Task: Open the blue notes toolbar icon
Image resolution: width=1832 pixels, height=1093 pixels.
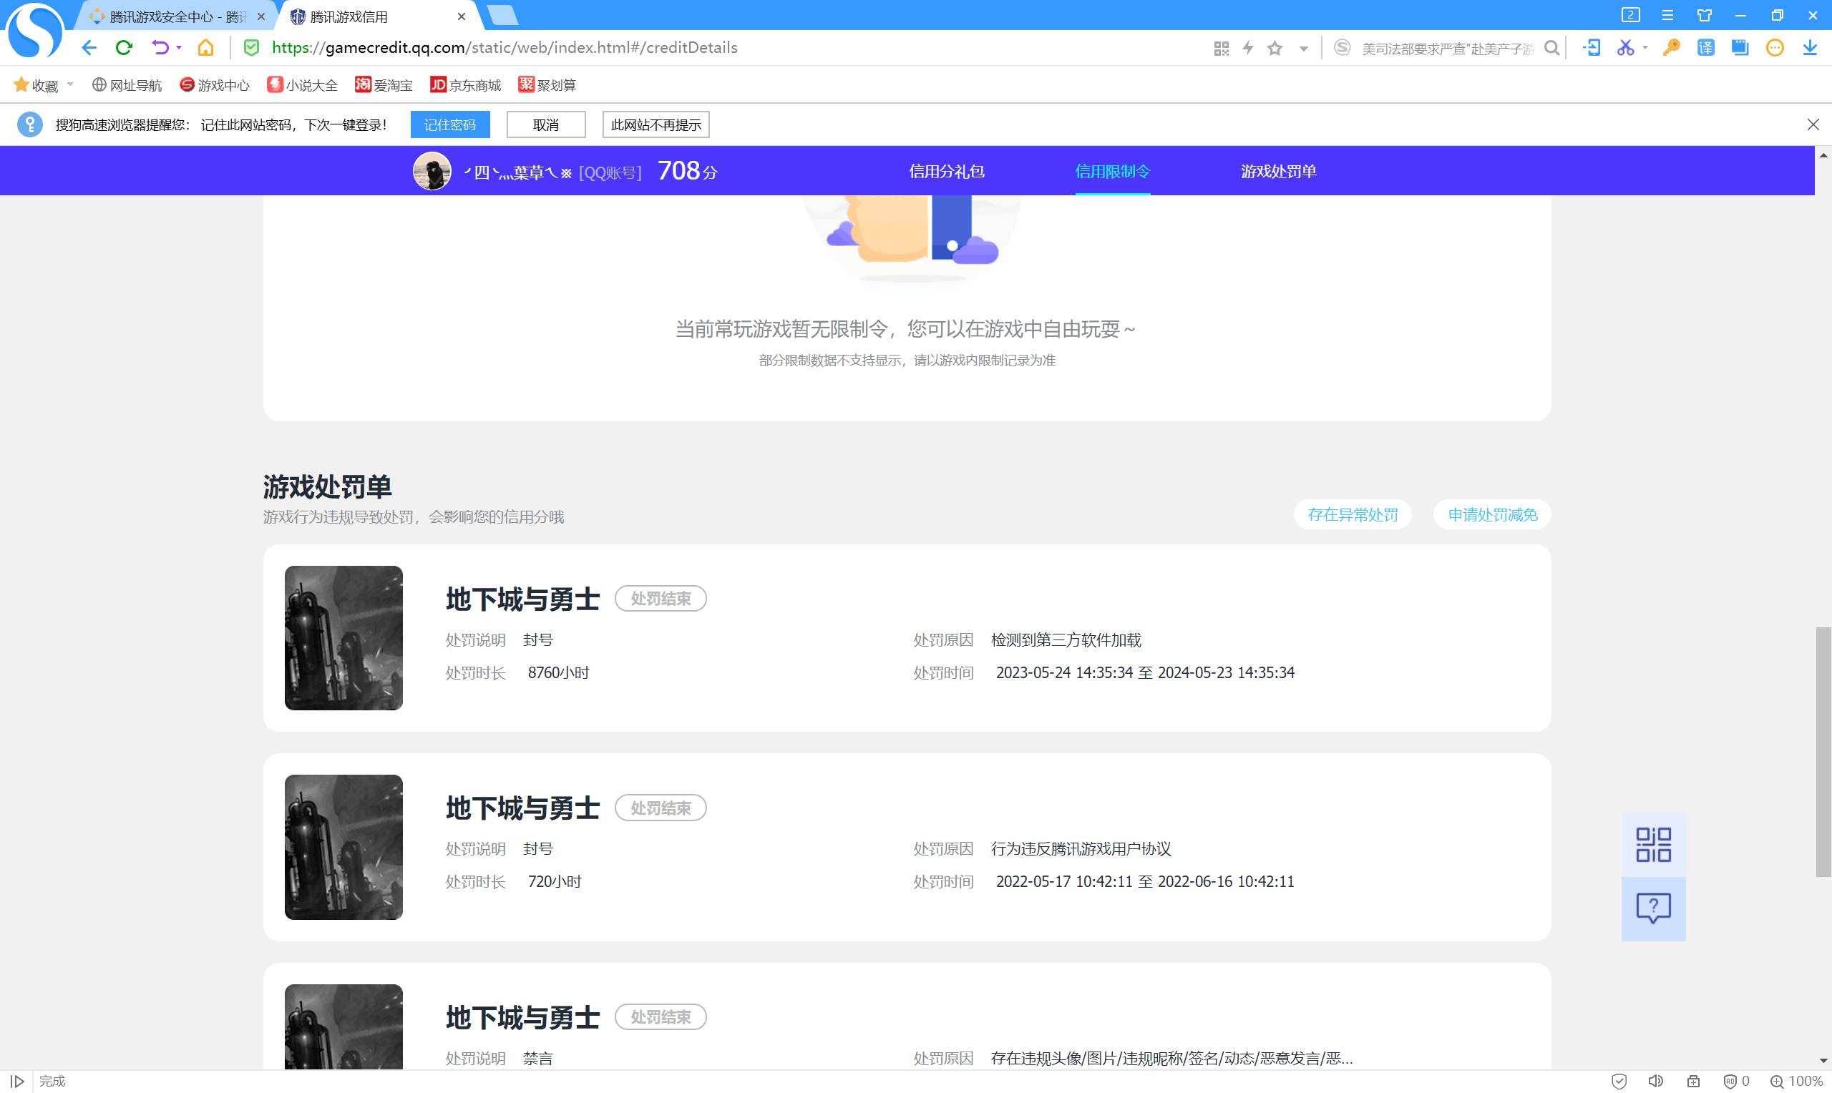Action: click(1740, 48)
